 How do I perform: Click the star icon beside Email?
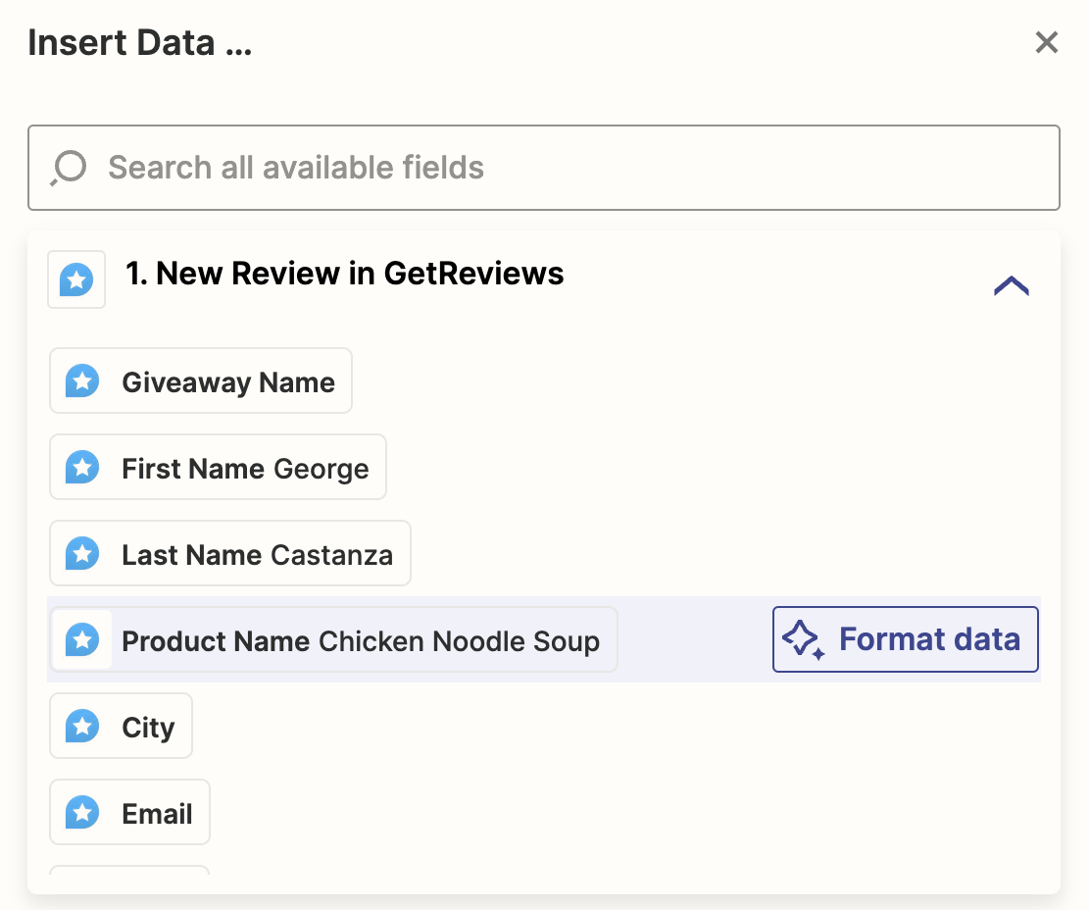pos(80,812)
